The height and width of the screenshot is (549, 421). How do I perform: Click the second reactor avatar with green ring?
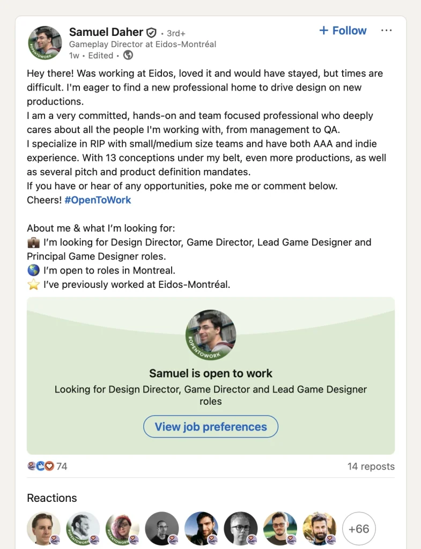pos(83,528)
